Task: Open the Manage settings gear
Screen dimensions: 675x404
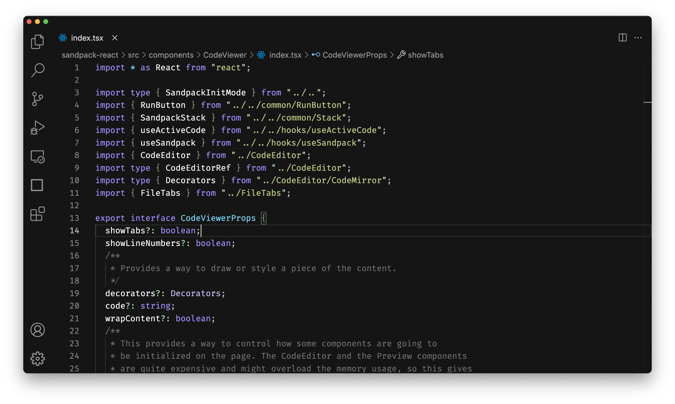Action: [x=37, y=358]
